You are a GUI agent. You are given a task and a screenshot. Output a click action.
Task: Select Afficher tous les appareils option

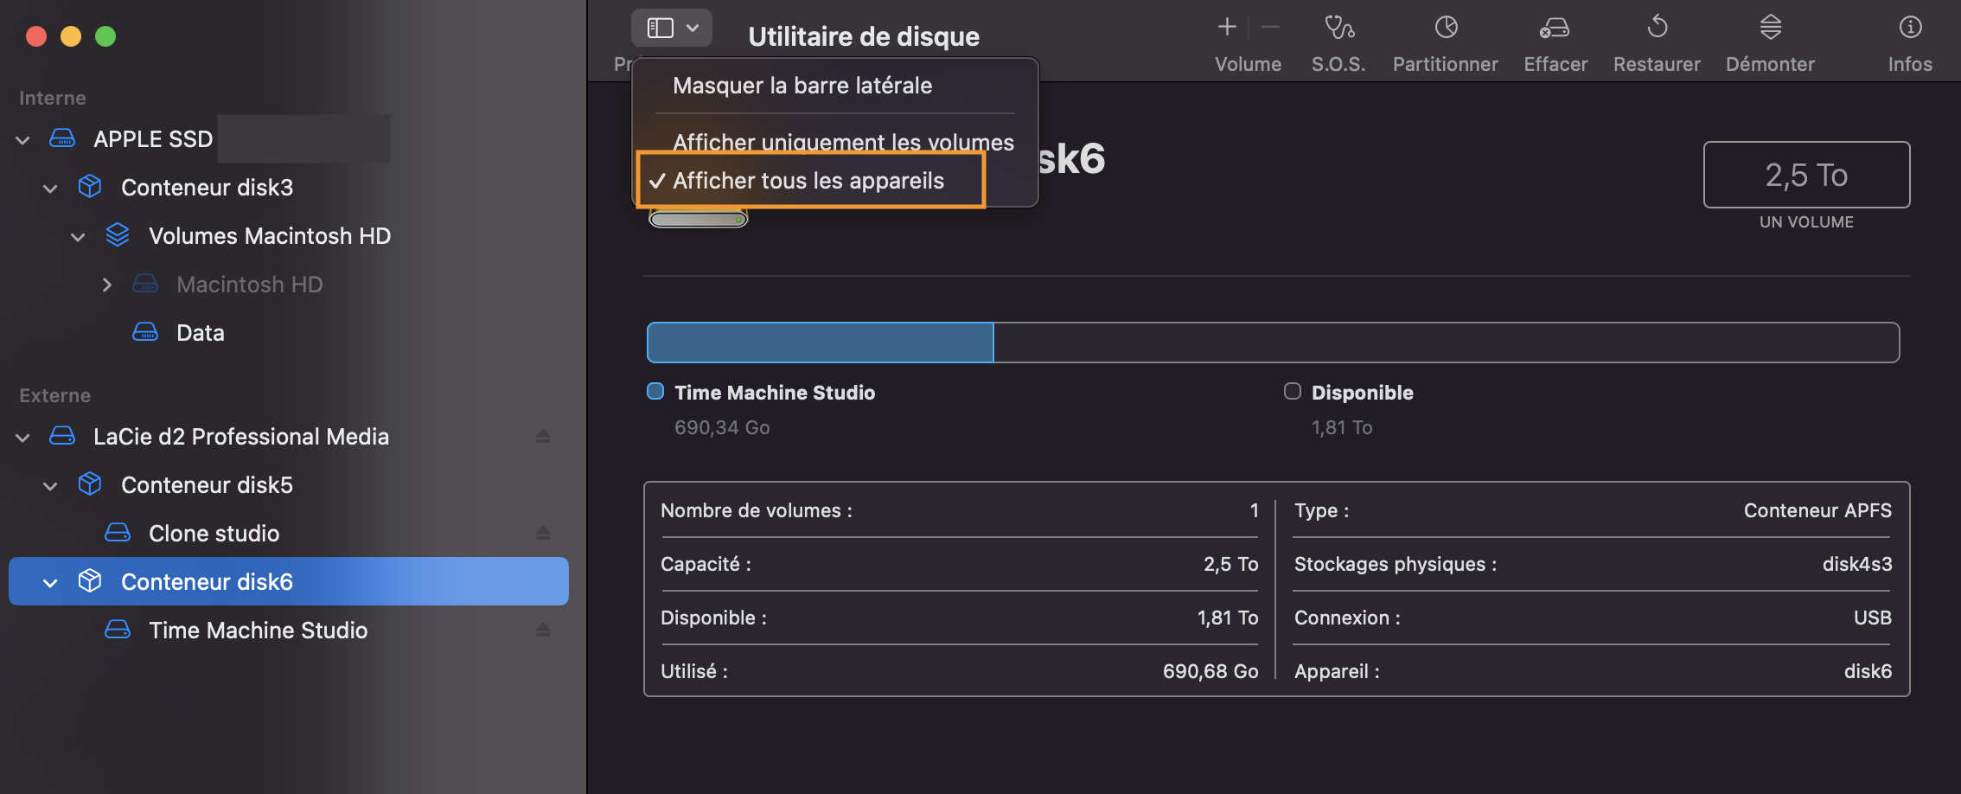pos(808,181)
